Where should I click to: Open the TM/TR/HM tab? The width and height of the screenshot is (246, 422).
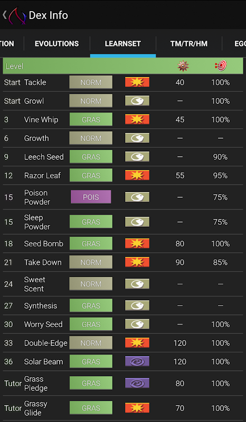click(189, 44)
